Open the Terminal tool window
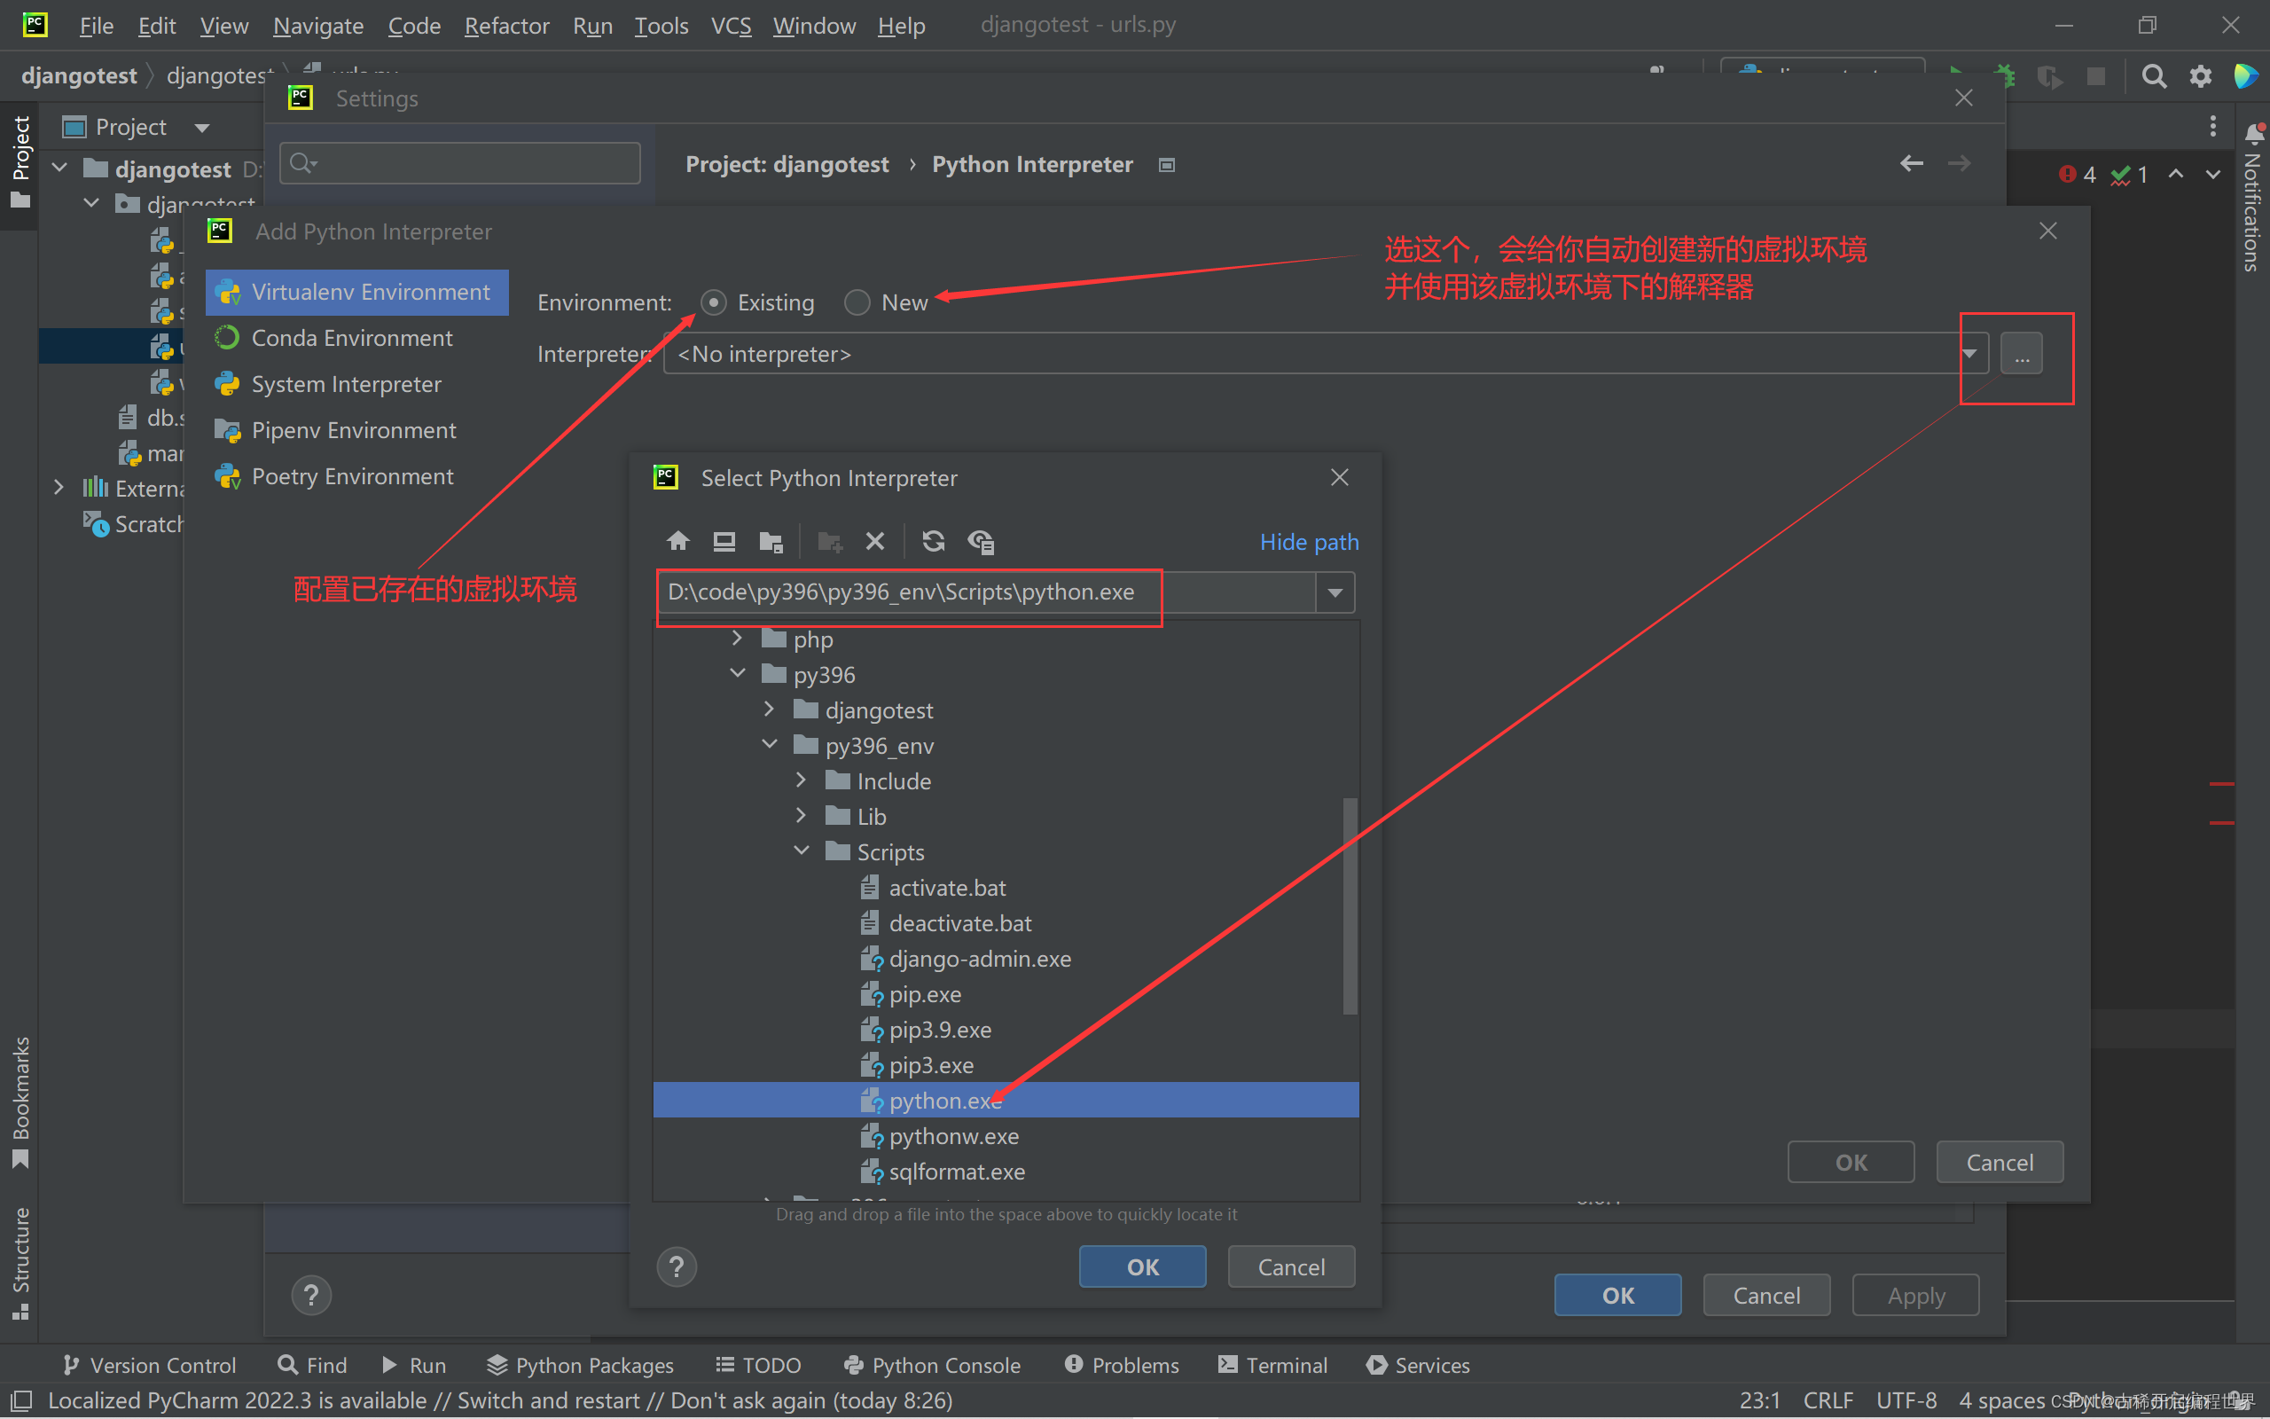This screenshot has width=2270, height=1419. 1272,1366
